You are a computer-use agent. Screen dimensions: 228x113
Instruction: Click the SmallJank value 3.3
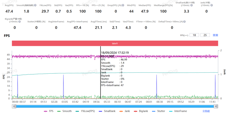point(186,11)
